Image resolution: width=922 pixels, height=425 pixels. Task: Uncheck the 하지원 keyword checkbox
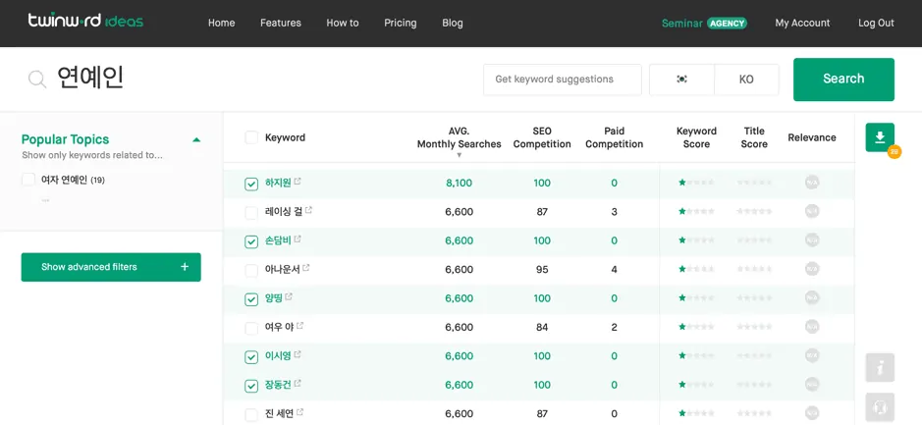click(251, 184)
